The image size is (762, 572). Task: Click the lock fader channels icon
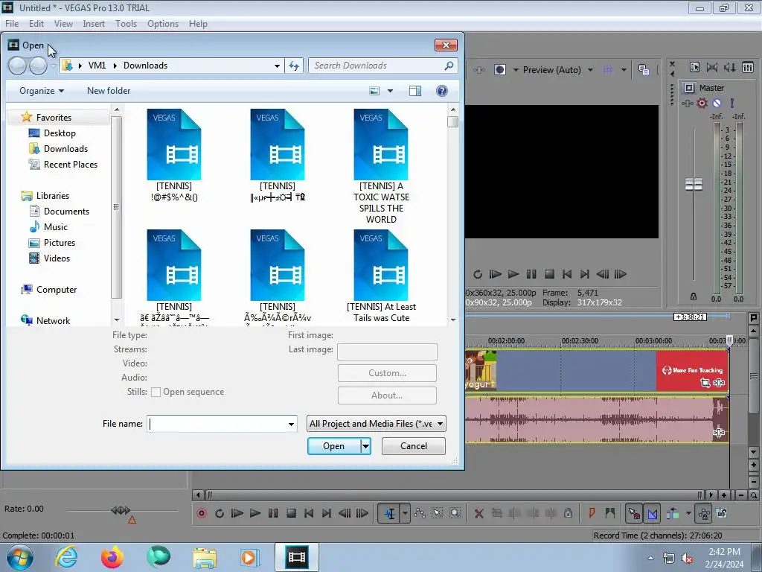click(694, 296)
